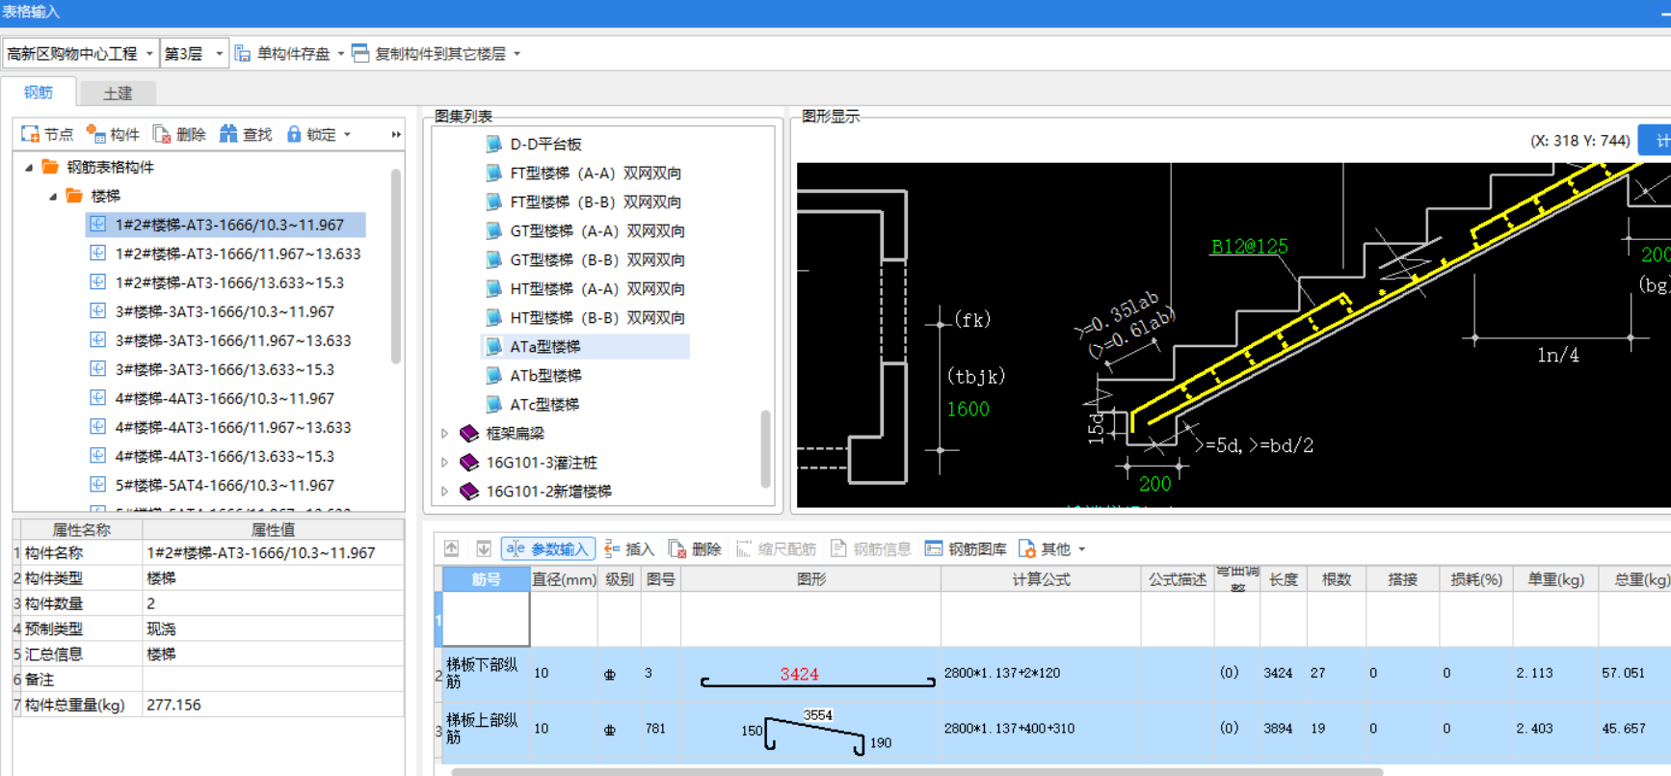1671x776 pixels.
Task: Select the D-D平台板 atlas item icon
Action: (x=493, y=144)
